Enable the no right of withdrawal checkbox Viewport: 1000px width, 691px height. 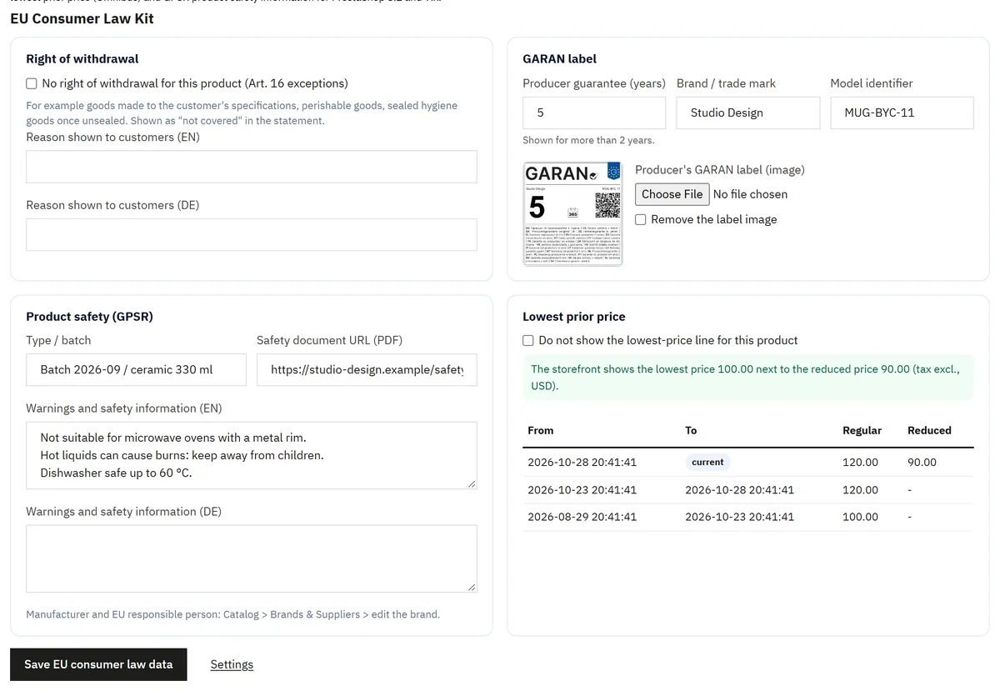(32, 83)
